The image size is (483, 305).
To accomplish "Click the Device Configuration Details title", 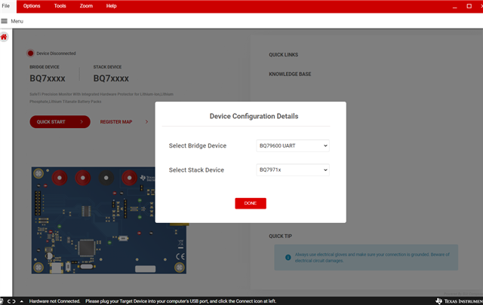I will pyautogui.click(x=254, y=116).
